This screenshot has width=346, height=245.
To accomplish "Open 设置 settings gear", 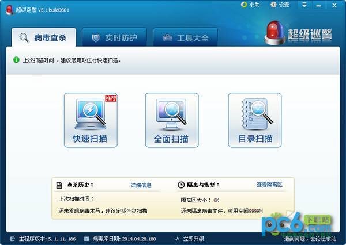I will pos(273,5).
